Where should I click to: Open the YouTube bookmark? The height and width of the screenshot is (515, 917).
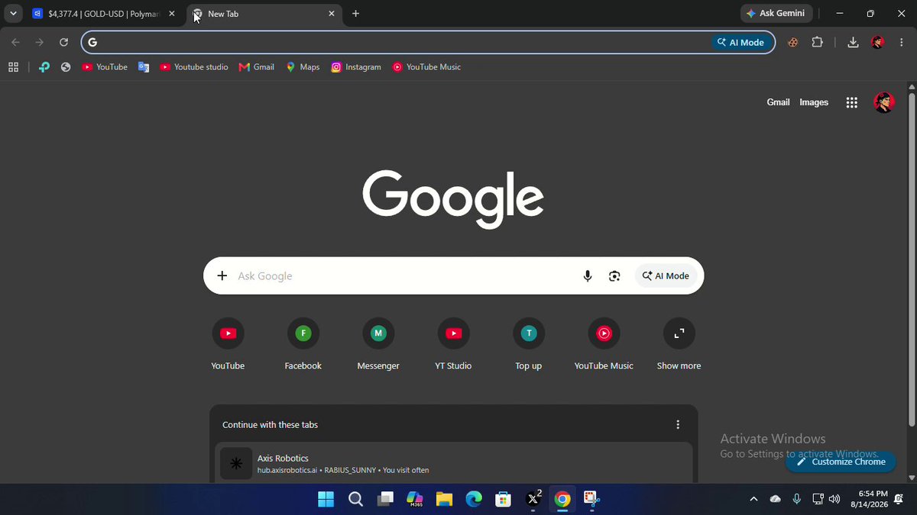105,67
